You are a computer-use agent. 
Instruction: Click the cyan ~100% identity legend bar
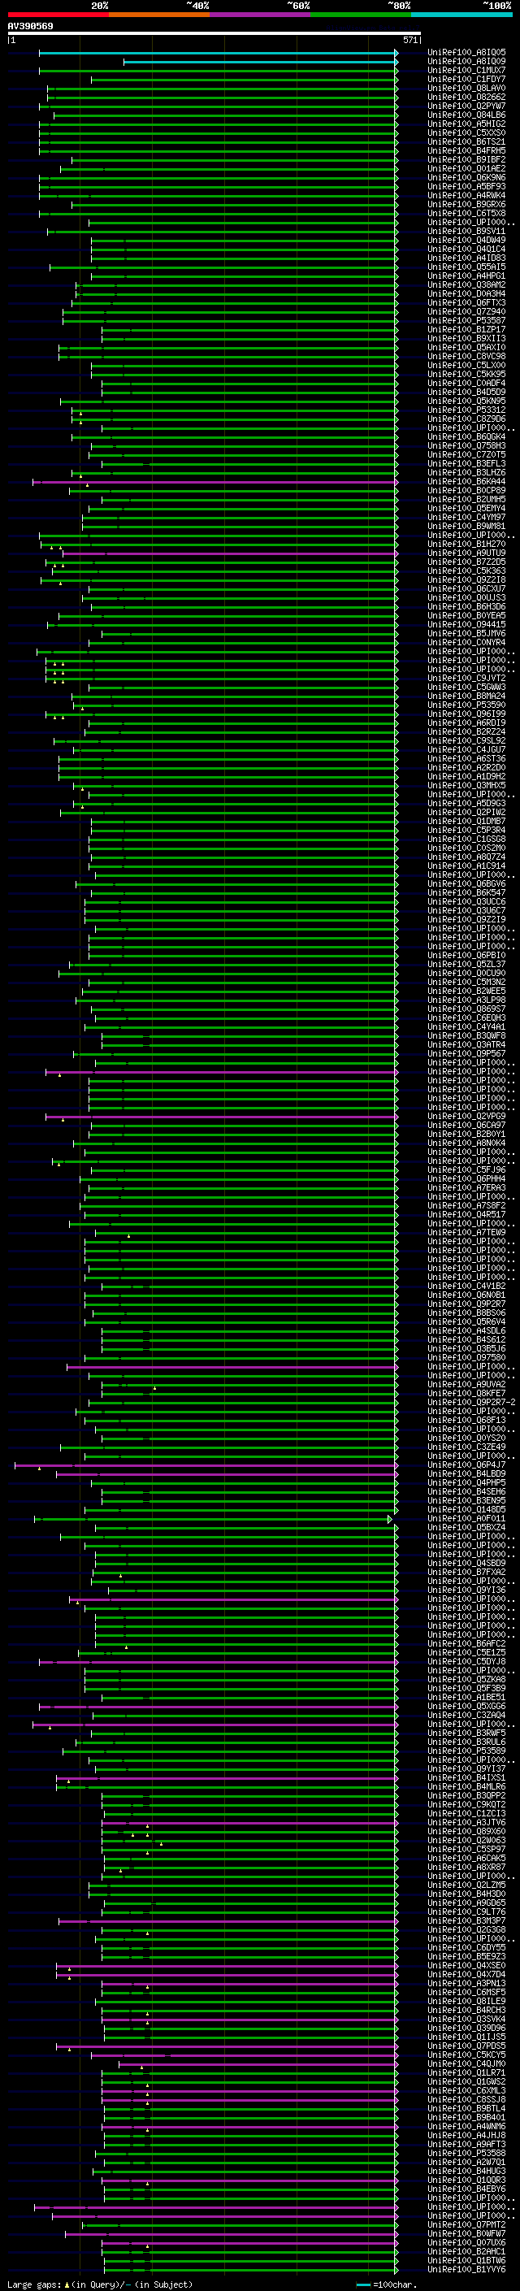pos(461,15)
